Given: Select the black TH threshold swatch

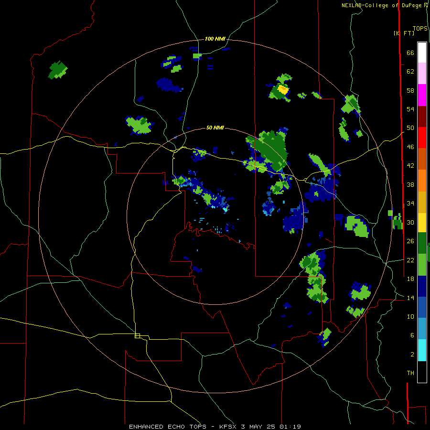Looking at the screenshot, I should (422, 372).
